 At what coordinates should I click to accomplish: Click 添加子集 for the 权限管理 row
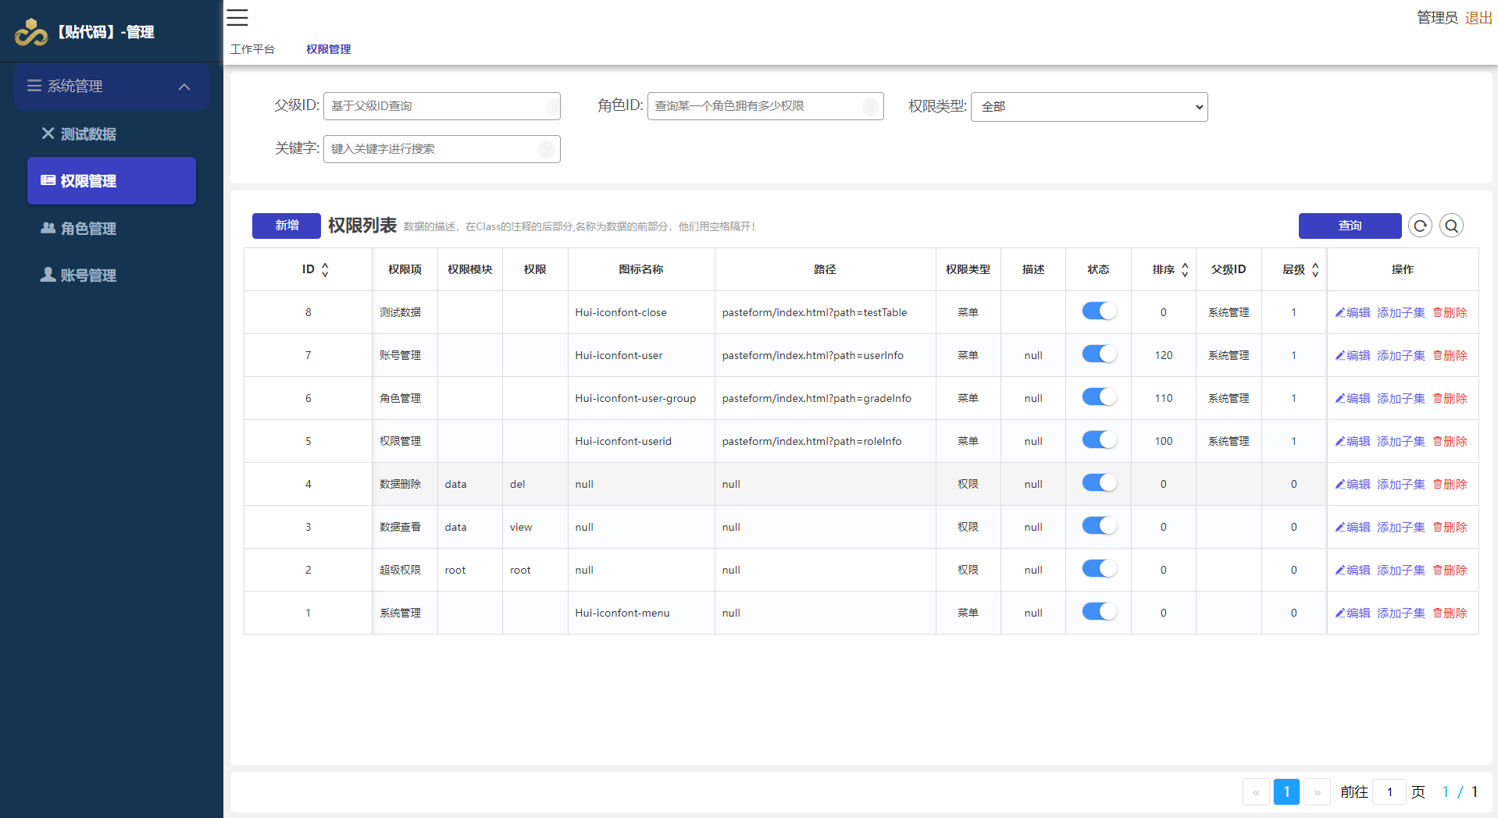click(1400, 441)
